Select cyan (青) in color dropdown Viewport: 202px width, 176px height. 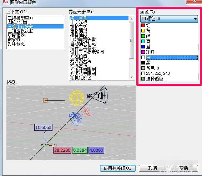(169, 41)
